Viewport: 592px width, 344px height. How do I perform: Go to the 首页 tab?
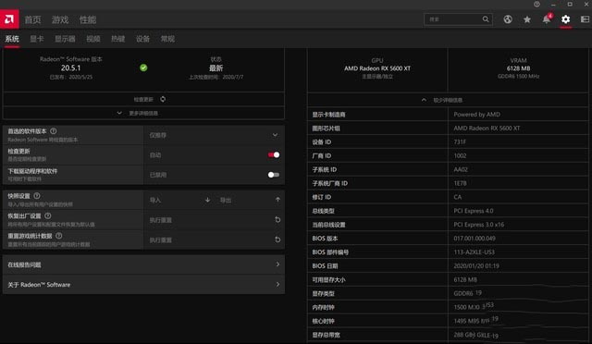pyautogui.click(x=33, y=19)
